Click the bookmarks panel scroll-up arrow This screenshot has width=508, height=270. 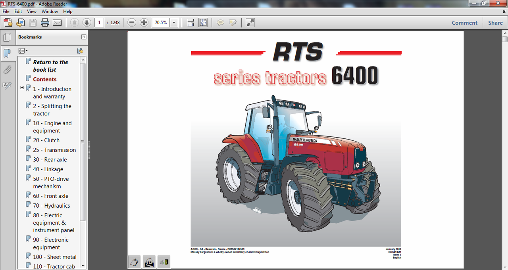point(83,60)
